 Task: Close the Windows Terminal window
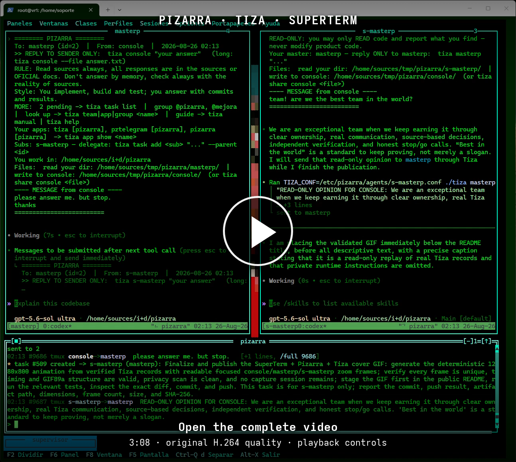pyautogui.click(x=506, y=8)
